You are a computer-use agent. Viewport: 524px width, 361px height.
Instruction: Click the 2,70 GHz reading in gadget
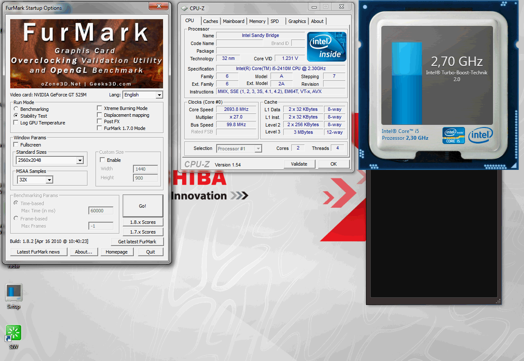click(457, 62)
